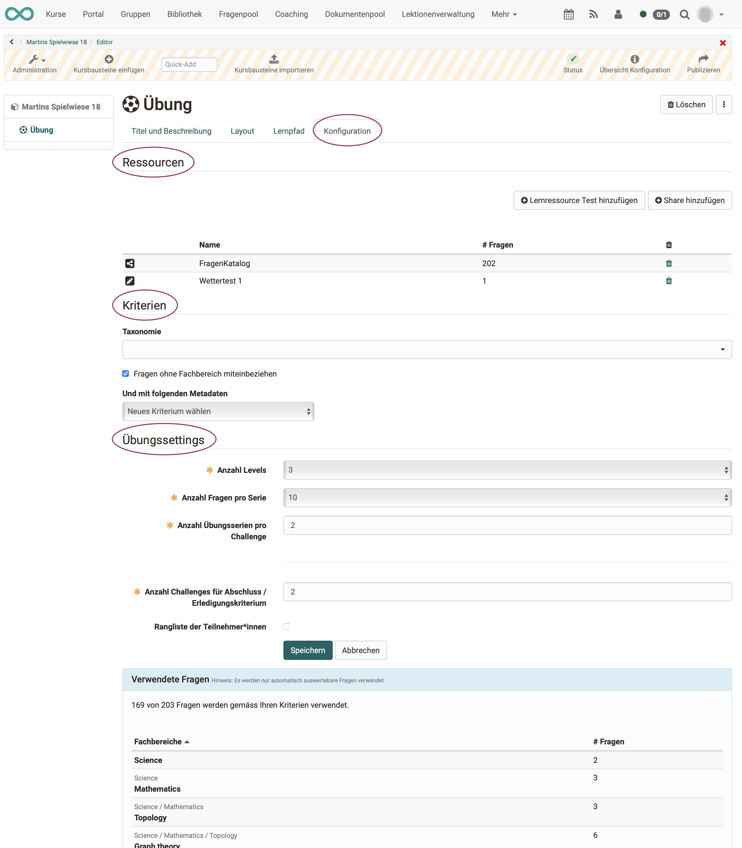
Task: Open the Lektionenverwaltung menu item
Action: tap(438, 14)
